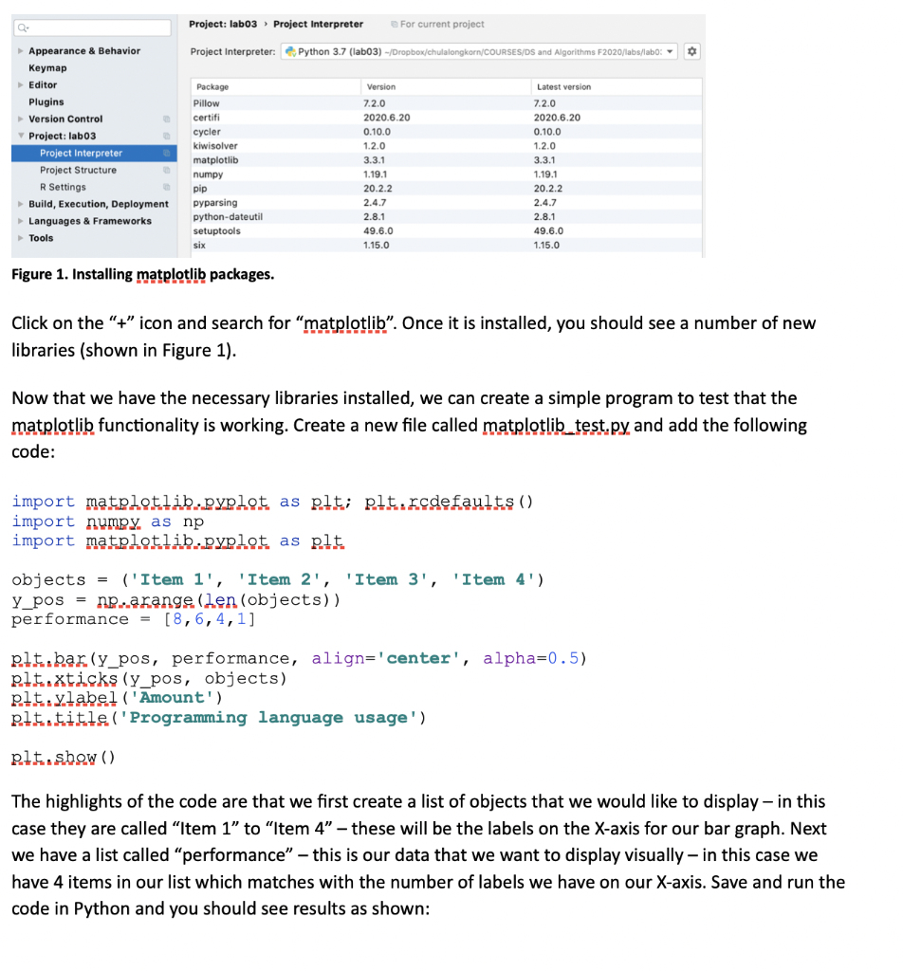Select Languages & Frameworks label

tap(90, 221)
